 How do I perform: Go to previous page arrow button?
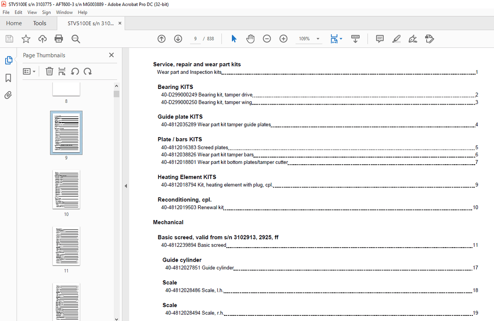(161, 39)
